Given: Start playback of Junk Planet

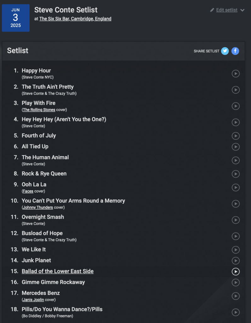Looking at the screenshot, I should point(236,261).
